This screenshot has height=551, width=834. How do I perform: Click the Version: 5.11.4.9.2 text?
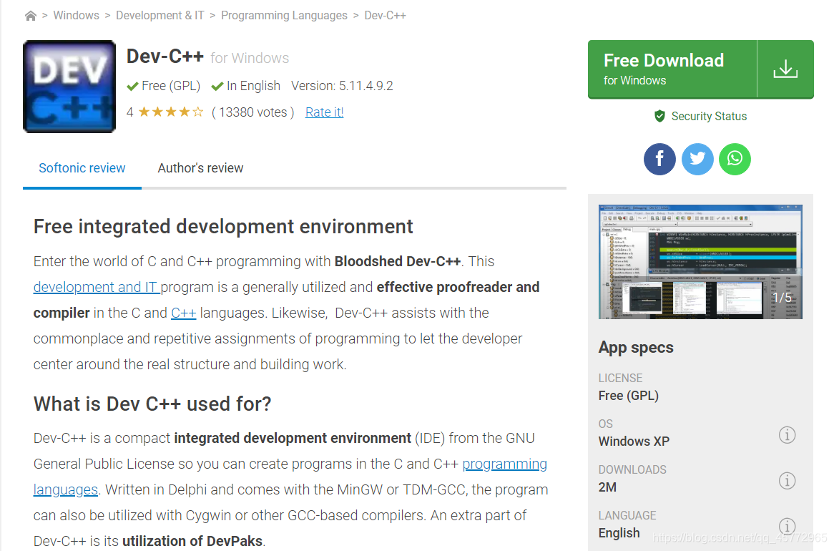342,86
